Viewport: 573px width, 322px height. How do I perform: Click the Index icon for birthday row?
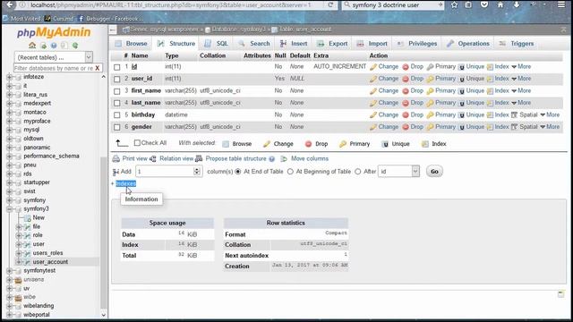pos(490,115)
